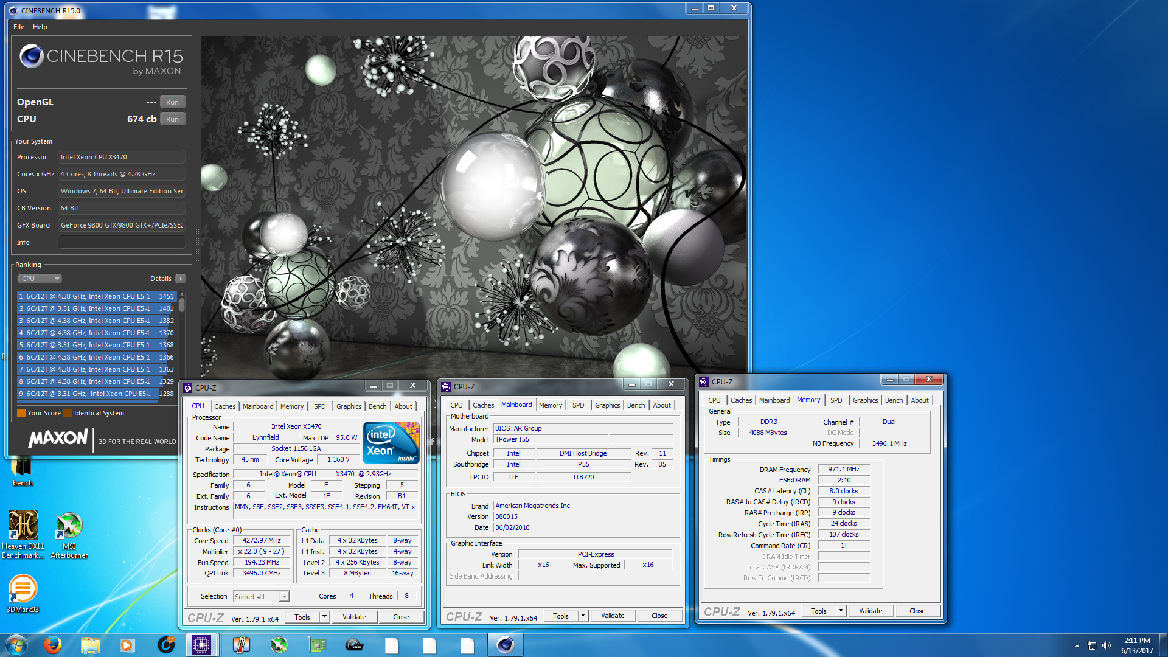
Task: Select ranking row 9 with score 1288
Action: click(x=97, y=394)
